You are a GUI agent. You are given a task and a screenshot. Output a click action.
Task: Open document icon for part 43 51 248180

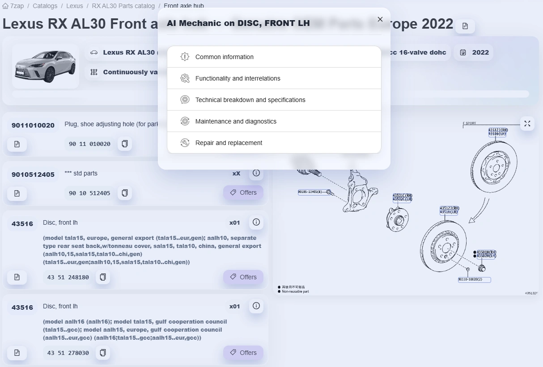click(17, 277)
